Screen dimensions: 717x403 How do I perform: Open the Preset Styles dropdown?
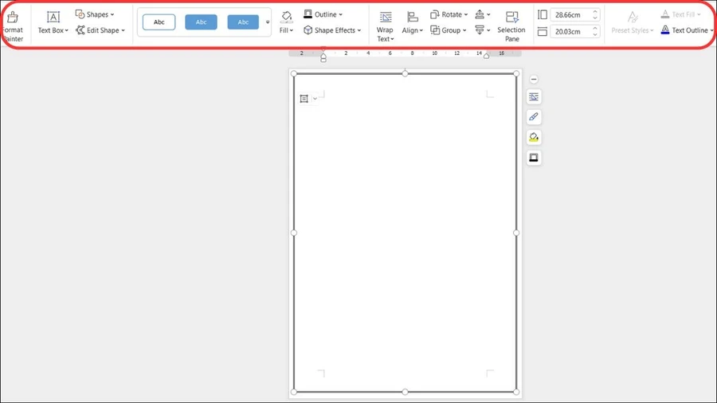tap(633, 23)
